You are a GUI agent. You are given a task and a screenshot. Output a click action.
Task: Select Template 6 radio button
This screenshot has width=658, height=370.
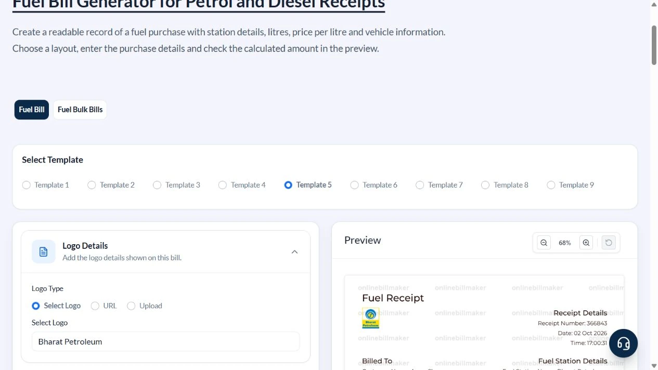[x=355, y=185]
